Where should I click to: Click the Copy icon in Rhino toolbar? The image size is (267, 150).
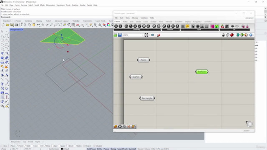30,25
